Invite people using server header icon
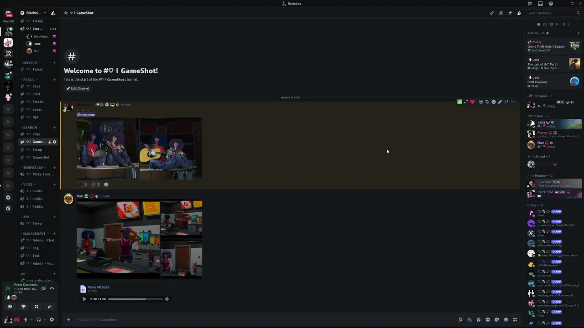584x328 pixels. [x=53, y=13]
